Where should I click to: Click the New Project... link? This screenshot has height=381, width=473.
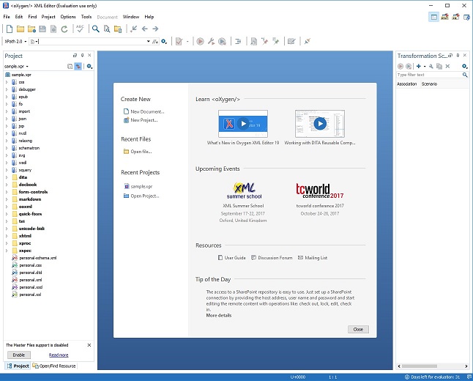pos(141,120)
